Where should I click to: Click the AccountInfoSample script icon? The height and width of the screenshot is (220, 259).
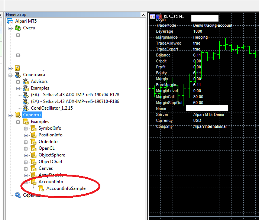[x=41, y=188]
